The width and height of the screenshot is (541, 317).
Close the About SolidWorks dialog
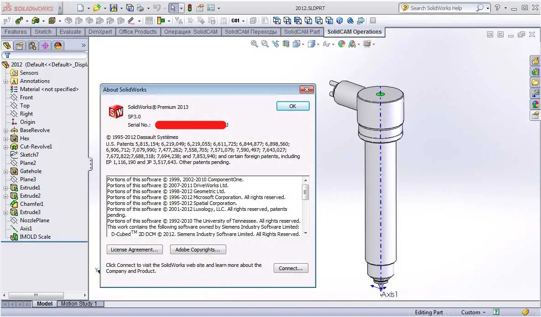pyautogui.click(x=307, y=90)
